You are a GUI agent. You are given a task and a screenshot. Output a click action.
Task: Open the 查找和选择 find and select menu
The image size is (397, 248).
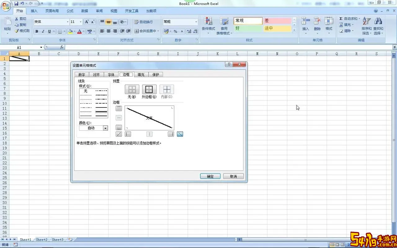[378, 25]
